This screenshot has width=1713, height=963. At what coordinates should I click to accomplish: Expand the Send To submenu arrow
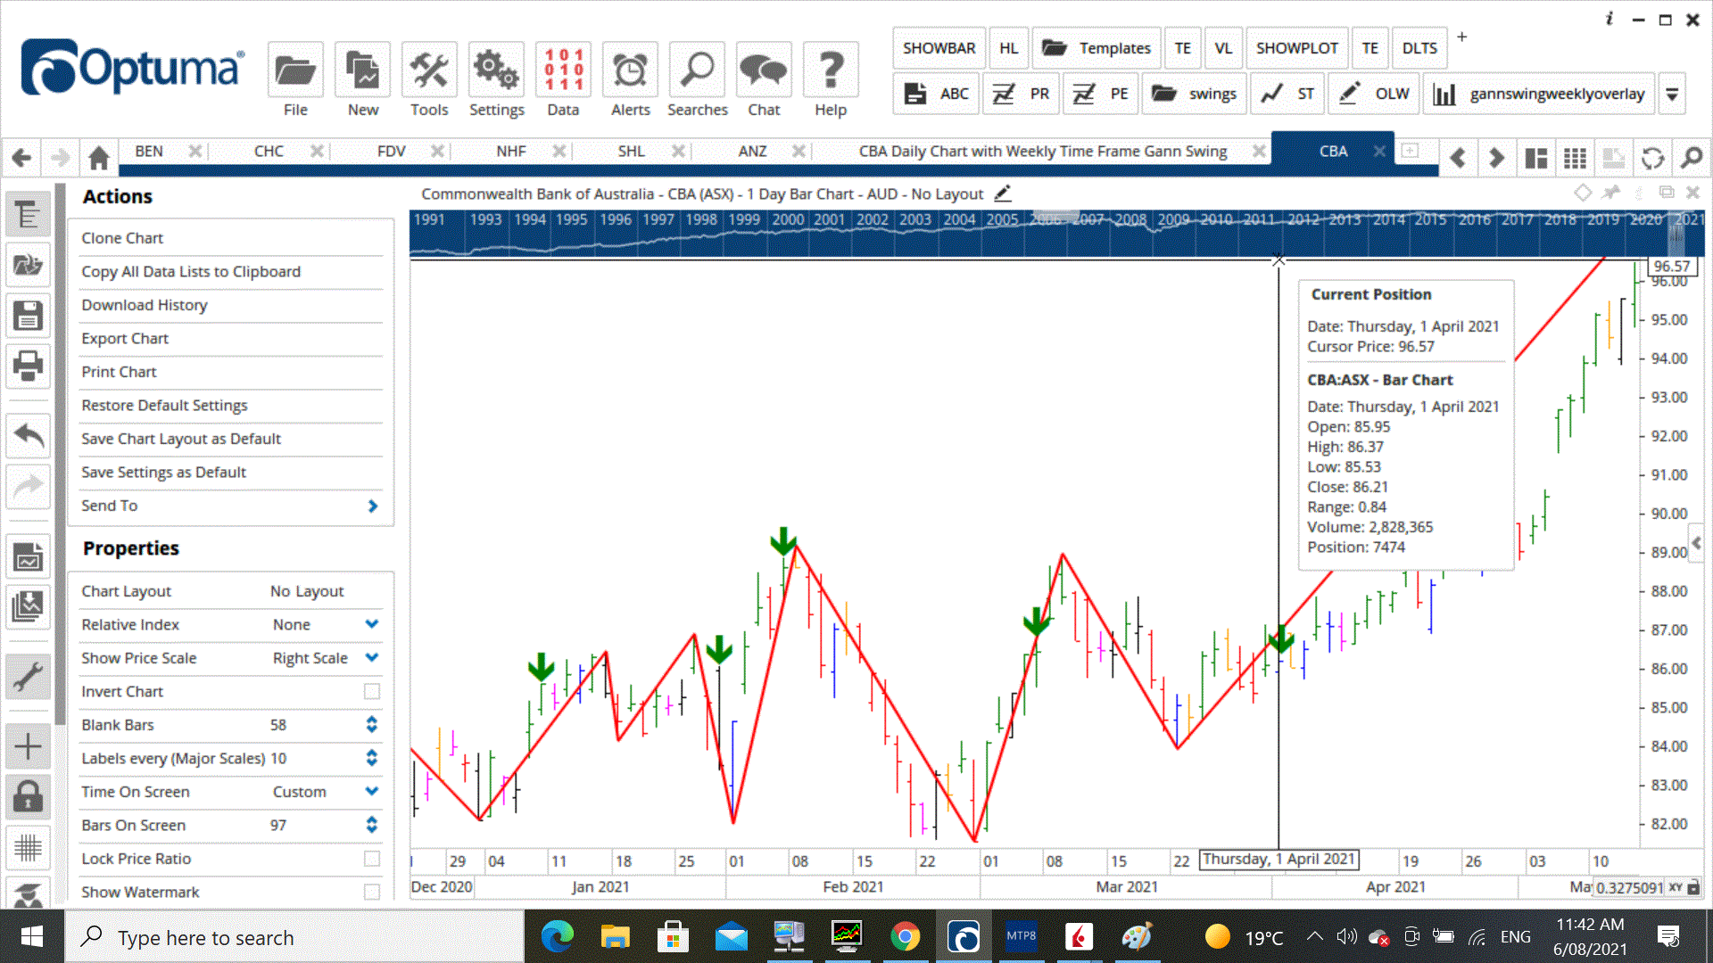tap(373, 506)
